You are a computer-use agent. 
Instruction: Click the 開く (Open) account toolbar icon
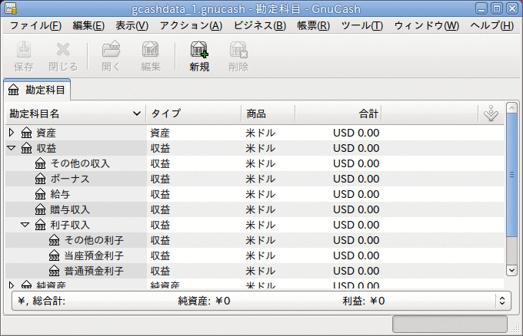pos(112,51)
